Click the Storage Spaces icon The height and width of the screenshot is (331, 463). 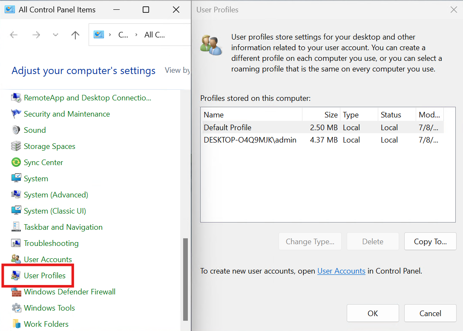coord(16,146)
